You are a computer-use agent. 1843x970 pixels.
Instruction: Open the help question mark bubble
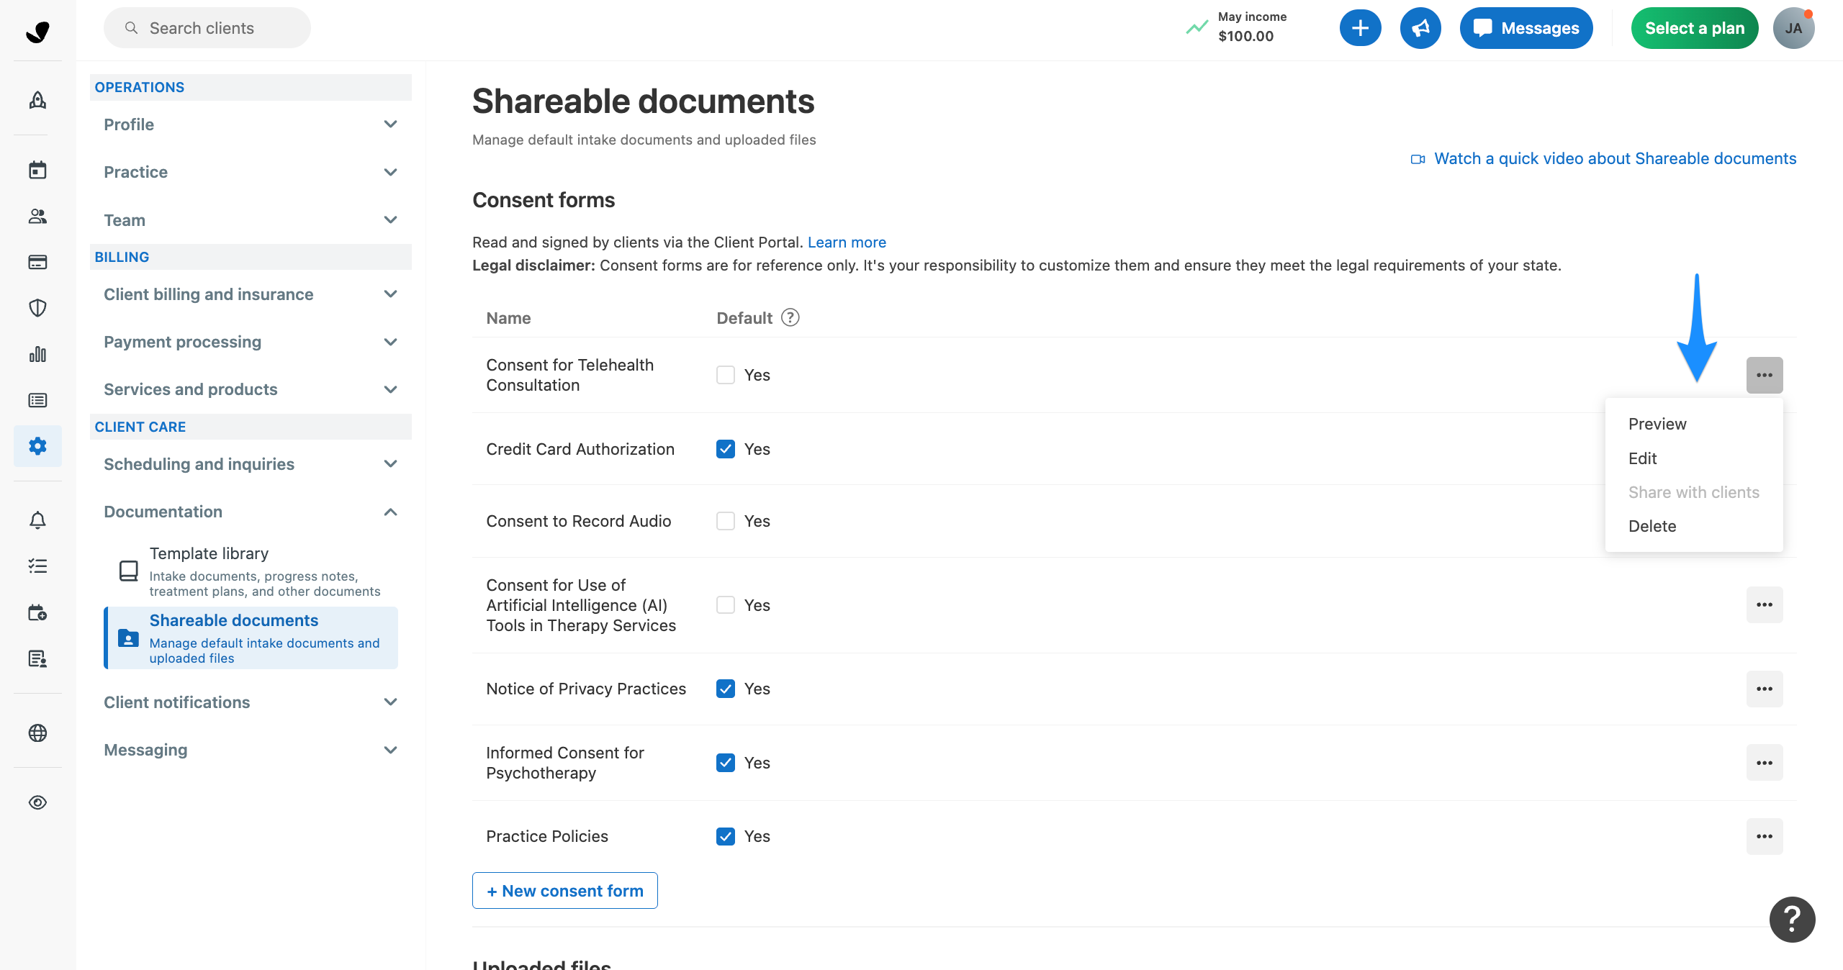(x=1792, y=919)
